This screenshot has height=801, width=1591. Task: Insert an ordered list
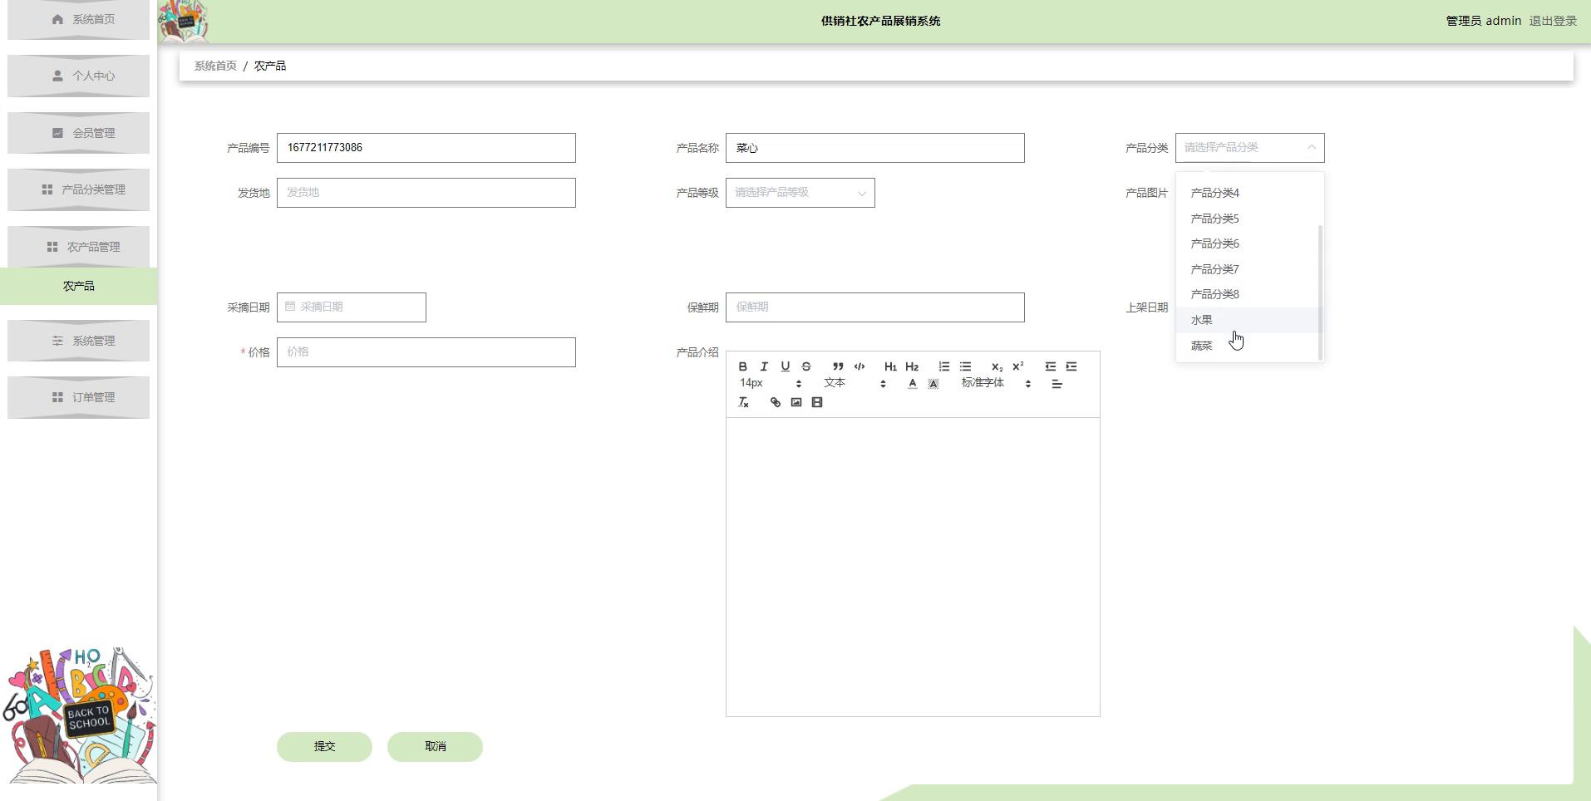[x=944, y=366]
